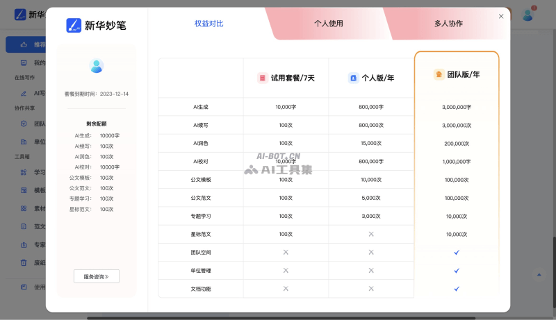Select the 团队版/年 column header

pyautogui.click(x=457, y=74)
